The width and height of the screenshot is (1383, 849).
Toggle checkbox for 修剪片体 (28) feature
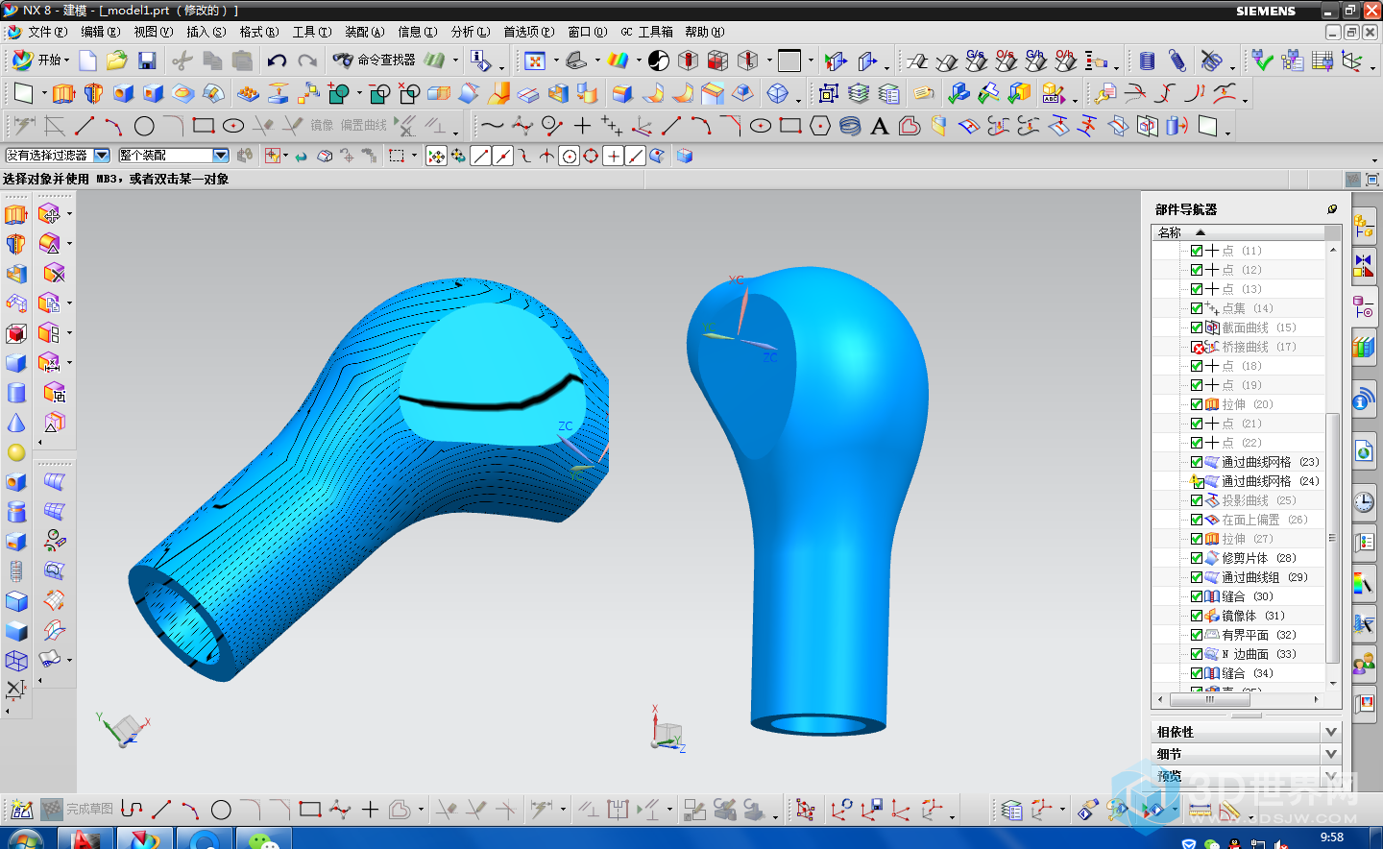pos(1197,558)
